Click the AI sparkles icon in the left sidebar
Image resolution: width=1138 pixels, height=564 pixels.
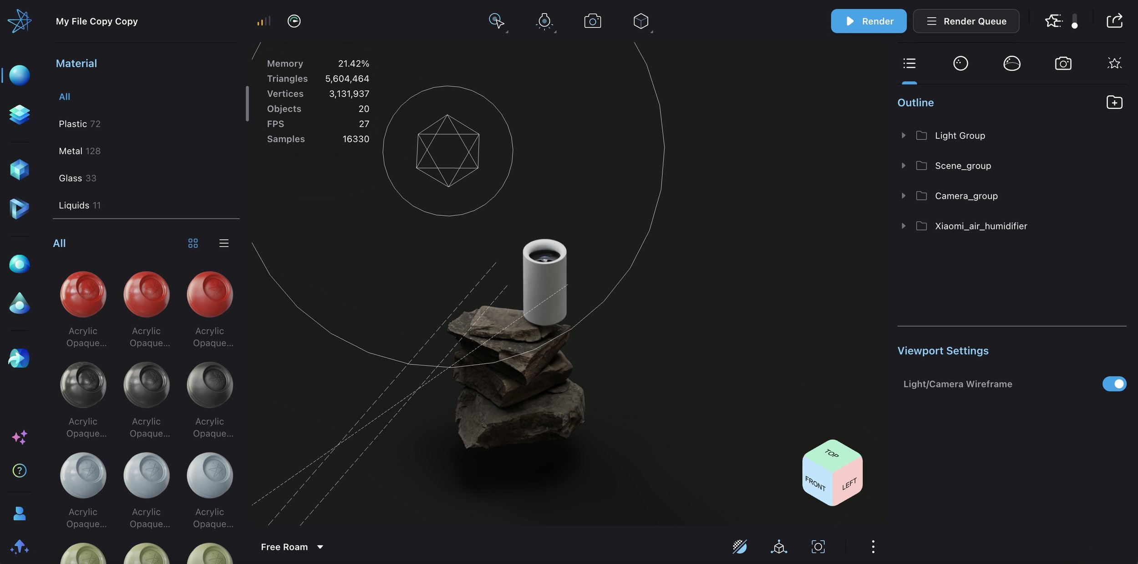19,437
